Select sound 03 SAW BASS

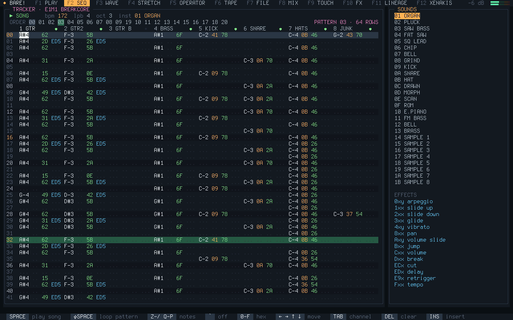[x=412, y=28]
